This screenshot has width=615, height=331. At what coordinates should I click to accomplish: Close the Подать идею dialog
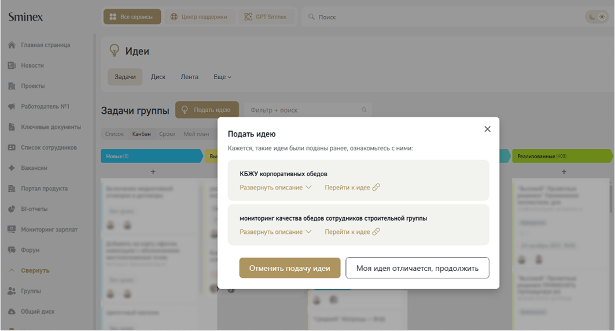[x=487, y=129]
